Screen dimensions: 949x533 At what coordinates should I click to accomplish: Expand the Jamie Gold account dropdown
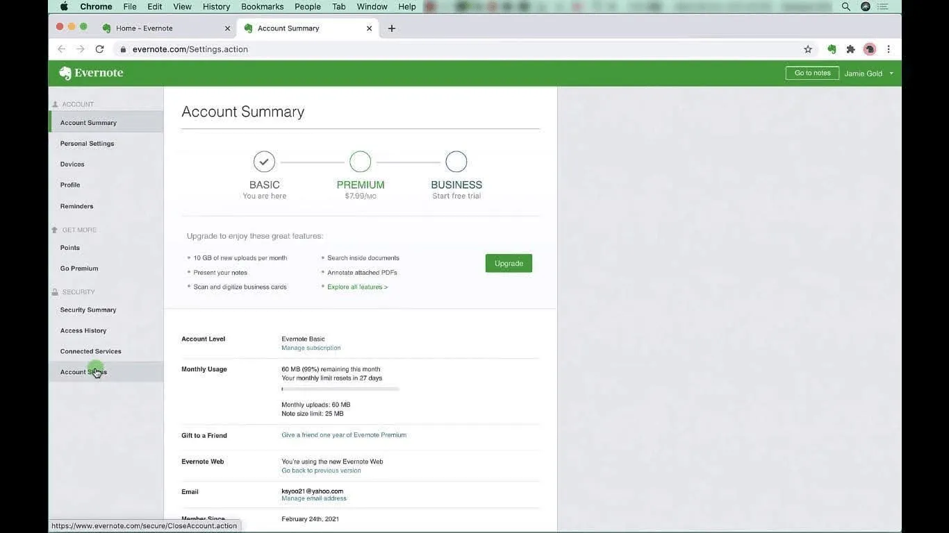[x=869, y=74]
